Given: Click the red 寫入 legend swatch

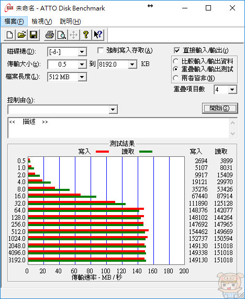Looking at the screenshot, I should (102, 152).
